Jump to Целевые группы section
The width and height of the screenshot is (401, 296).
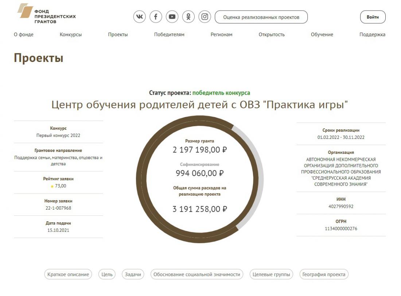point(271,274)
